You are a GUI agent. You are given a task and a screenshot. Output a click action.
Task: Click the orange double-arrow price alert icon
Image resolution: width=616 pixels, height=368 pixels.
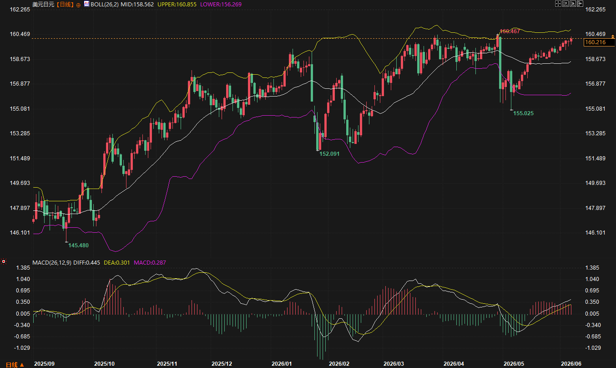(x=613, y=37)
